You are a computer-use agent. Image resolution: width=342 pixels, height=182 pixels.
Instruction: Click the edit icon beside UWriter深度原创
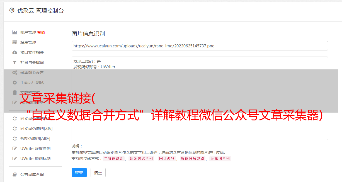15,149
